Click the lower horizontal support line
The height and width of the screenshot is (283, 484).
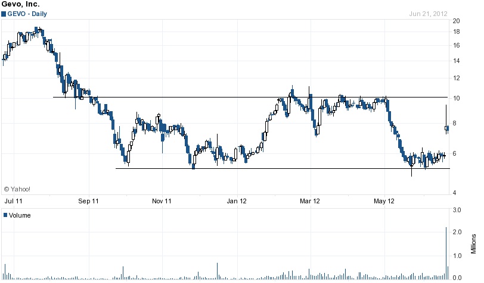pyautogui.click(x=283, y=168)
